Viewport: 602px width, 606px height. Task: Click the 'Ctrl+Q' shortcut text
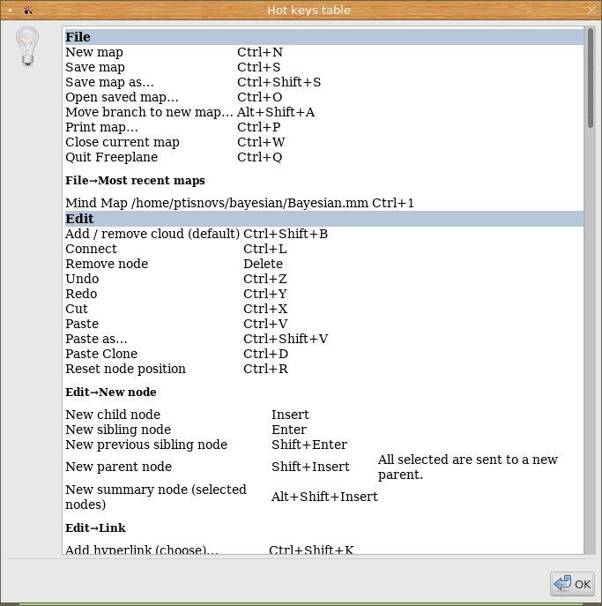click(x=259, y=157)
